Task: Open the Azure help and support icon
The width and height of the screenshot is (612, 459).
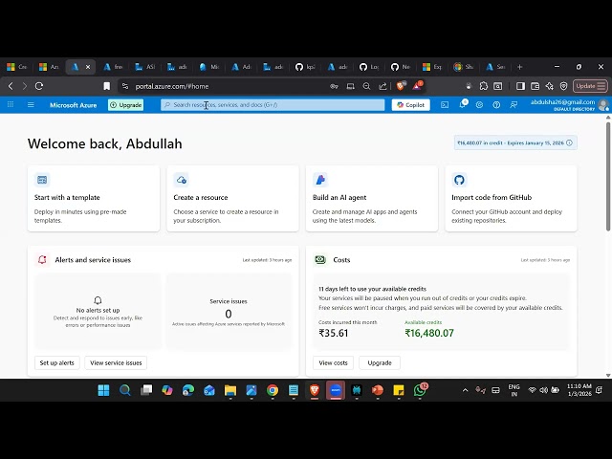Action: click(496, 104)
